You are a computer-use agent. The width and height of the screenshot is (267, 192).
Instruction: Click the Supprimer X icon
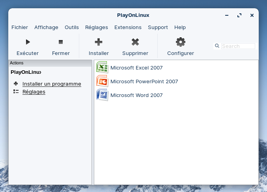[135, 42]
